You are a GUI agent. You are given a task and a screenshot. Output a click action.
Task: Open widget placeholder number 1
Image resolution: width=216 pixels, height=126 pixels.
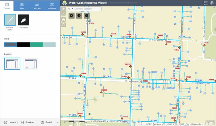click(72, 15)
